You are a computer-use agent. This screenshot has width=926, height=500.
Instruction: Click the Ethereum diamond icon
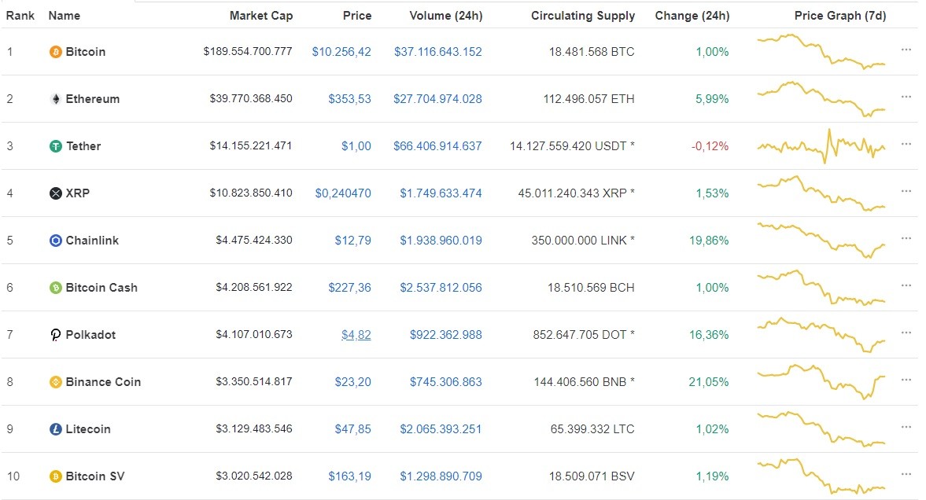coord(55,98)
